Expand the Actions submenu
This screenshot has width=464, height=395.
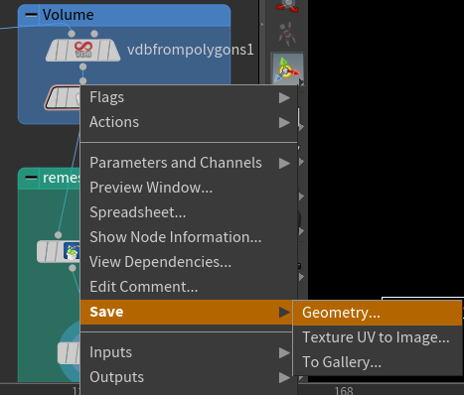[x=189, y=122]
